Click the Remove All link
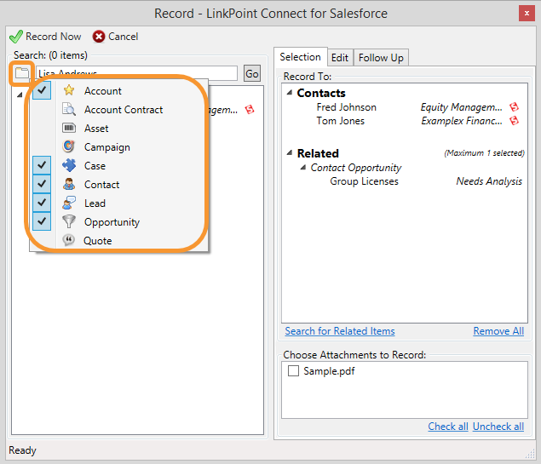Viewport: 541px width, 464px height. (x=498, y=331)
